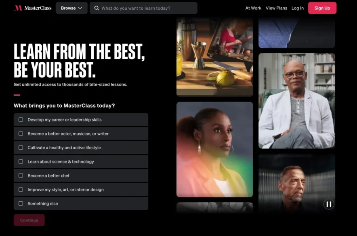Screen dimensions: 357x236
Task: Click the Continue button
Action: [x=29, y=220]
